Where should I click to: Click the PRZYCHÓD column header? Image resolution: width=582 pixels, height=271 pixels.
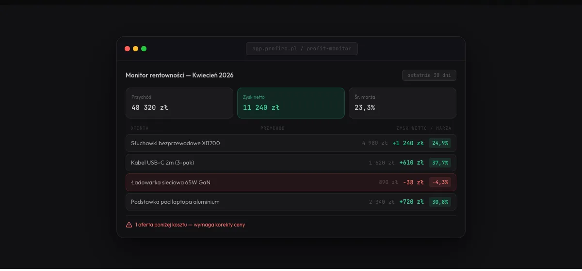tap(273, 128)
